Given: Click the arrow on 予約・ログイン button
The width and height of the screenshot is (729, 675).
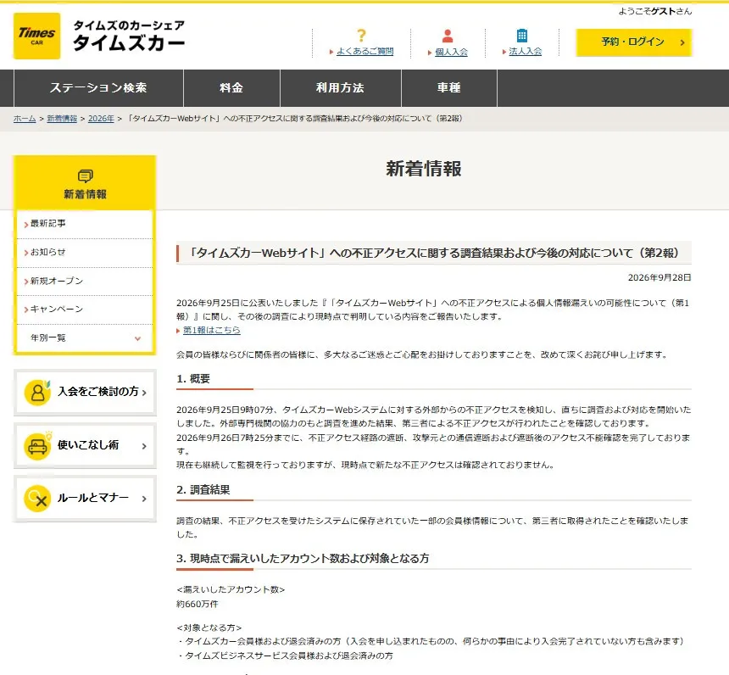Looking at the screenshot, I should [682, 42].
